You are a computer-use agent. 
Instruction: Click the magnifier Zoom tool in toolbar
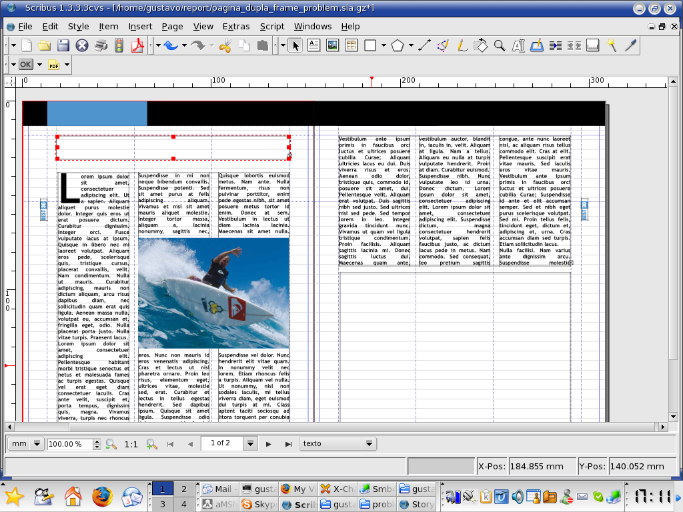click(500, 45)
